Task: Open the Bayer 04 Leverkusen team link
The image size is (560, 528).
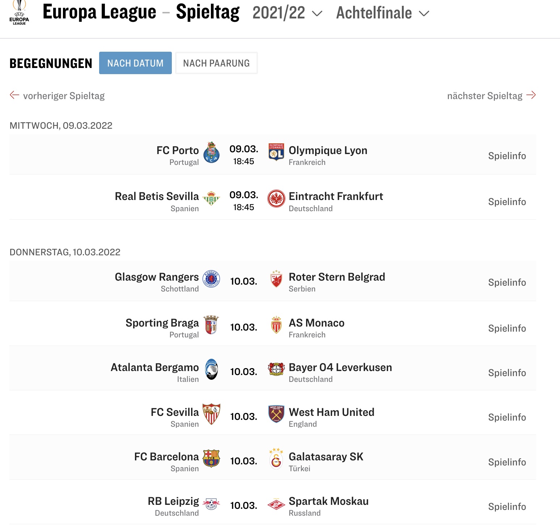Action: click(340, 367)
